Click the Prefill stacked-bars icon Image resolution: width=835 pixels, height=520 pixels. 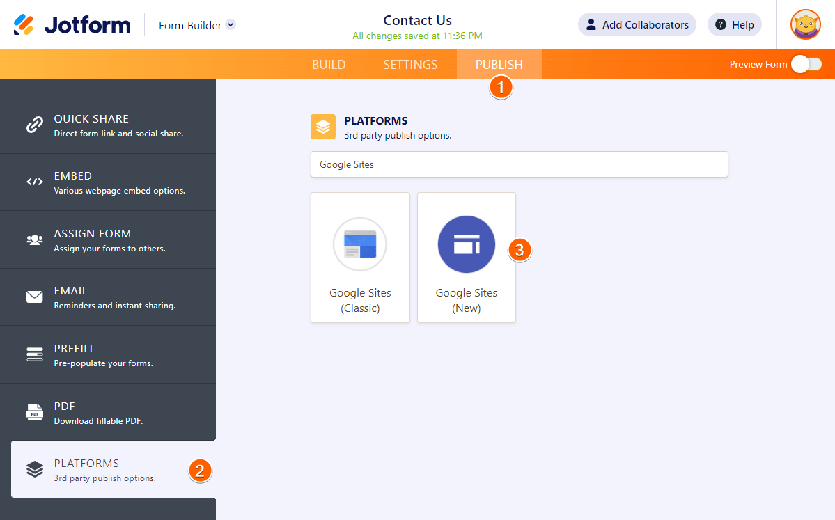click(35, 354)
